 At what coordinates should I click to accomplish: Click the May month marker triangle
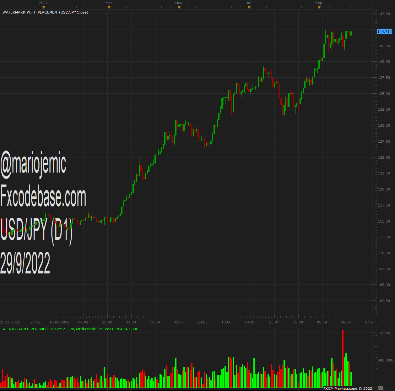(179, 8)
